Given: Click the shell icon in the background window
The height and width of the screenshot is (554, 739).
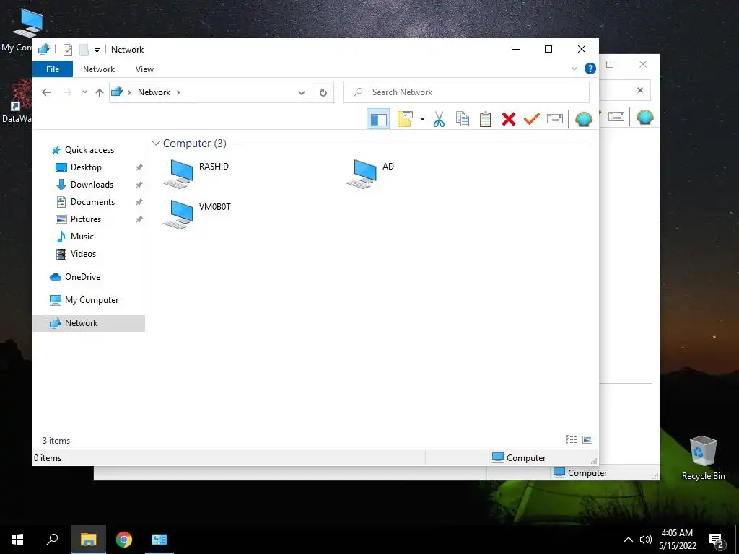Looking at the screenshot, I should pyautogui.click(x=644, y=117).
